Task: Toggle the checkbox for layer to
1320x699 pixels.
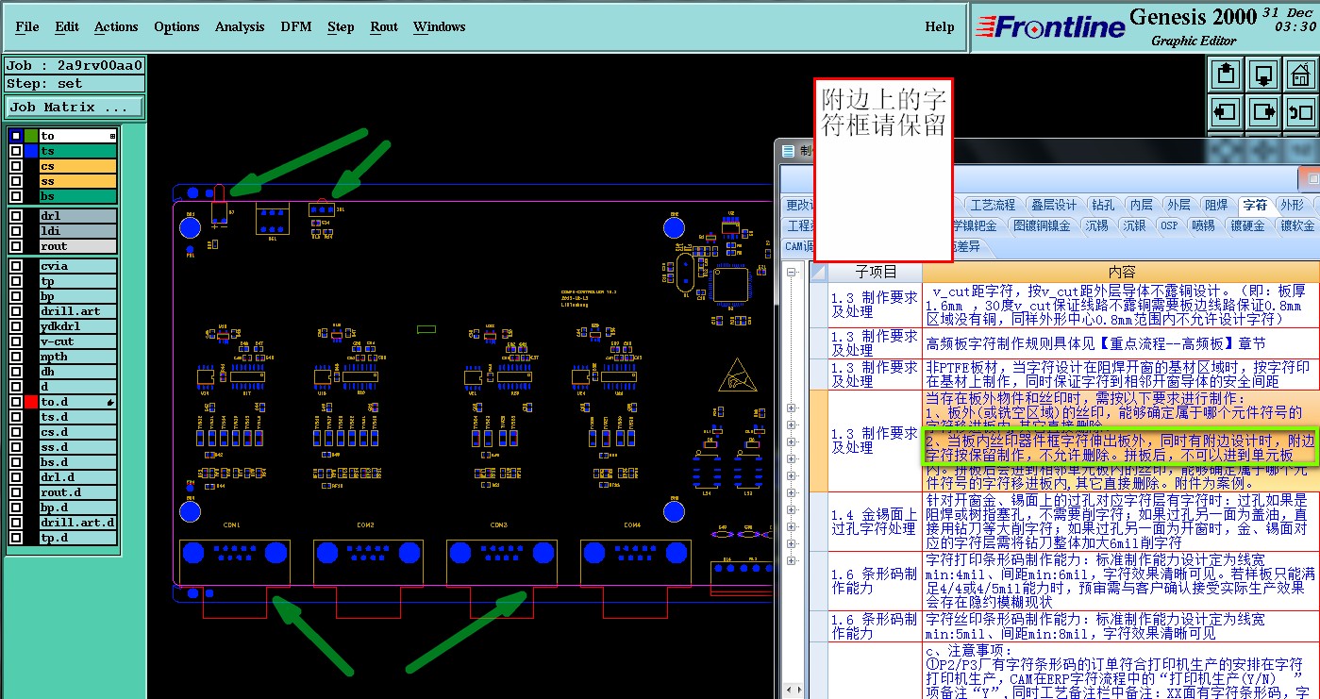Action: [x=16, y=136]
